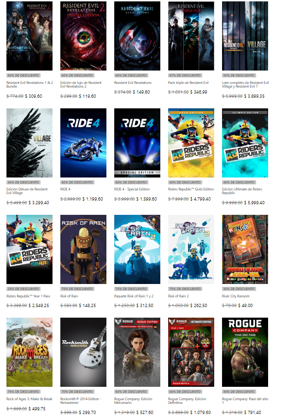This screenshot has width=281, height=420.
Task: Open Resident Evil Revelations 1 & 2 Bundle link
Action: click(x=29, y=85)
